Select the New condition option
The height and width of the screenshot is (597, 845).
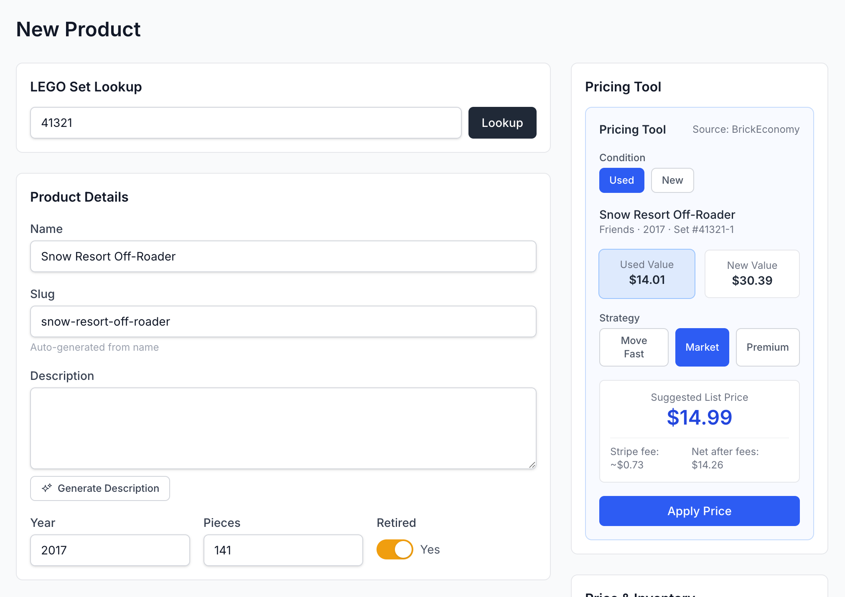click(672, 180)
